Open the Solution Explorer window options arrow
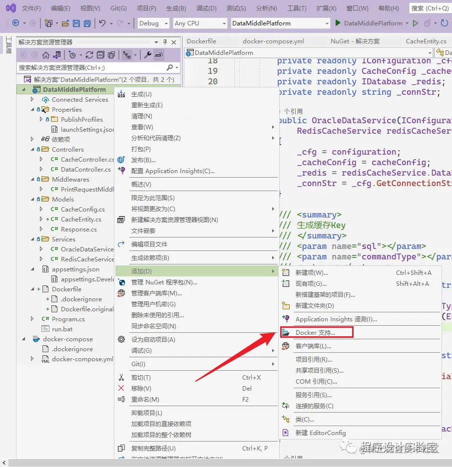This screenshot has height=467, width=452. tap(156, 42)
